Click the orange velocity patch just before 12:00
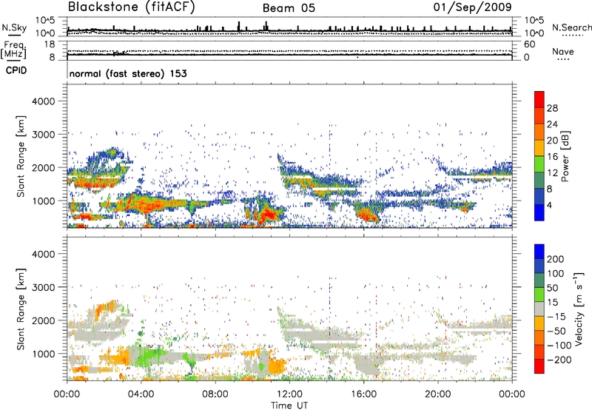592x410 pixels. coord(277,366)
